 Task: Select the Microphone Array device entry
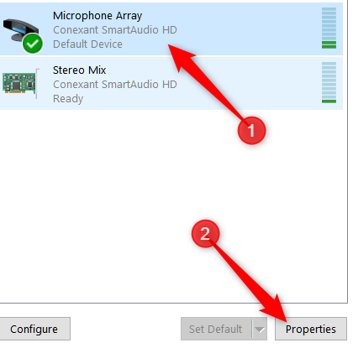coord(171,29)
